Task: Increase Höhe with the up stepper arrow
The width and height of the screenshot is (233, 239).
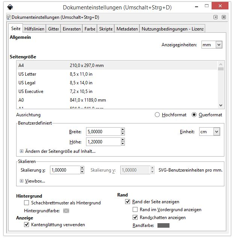Action: point(123,140)
